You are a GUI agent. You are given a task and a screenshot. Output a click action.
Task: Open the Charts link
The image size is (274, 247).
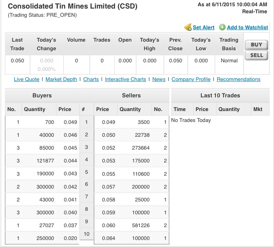pyautogui.click(x=91, y=79)
